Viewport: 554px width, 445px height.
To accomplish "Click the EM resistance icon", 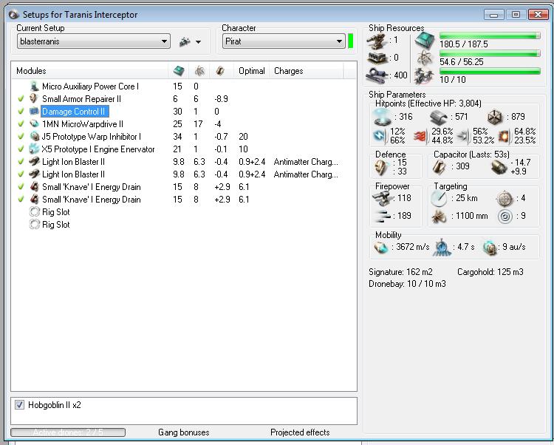I will click(x=380, y=136).
